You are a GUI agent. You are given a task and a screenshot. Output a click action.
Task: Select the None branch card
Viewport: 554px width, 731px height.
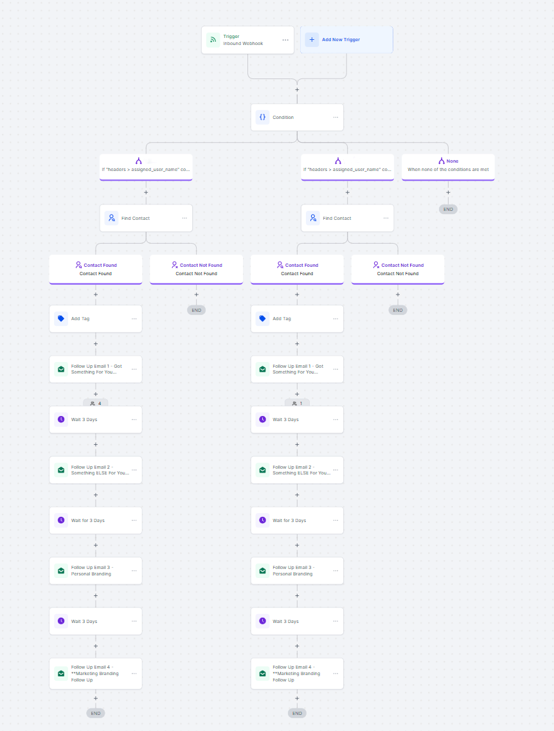point(448,167)
